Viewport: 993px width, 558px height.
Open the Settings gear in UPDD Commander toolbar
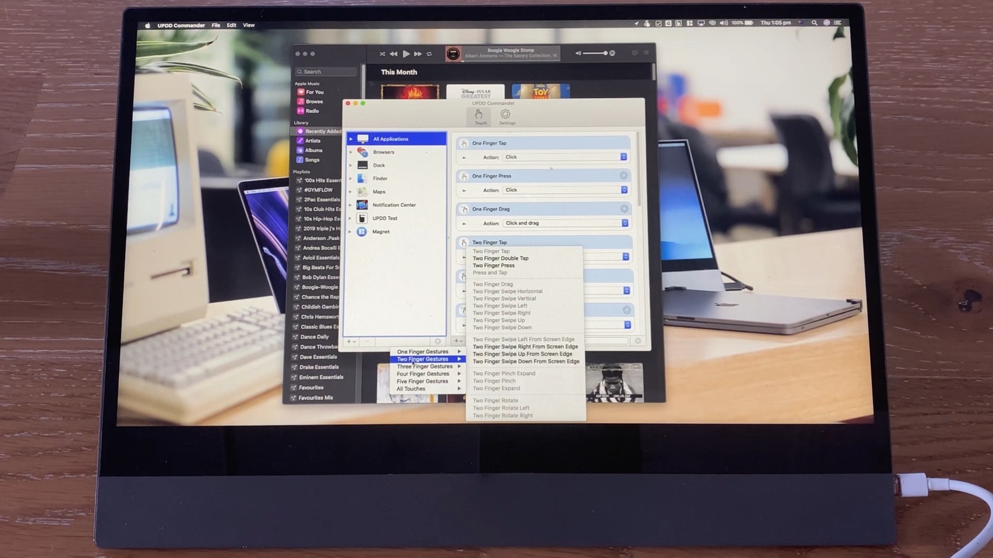coord(505,115)
